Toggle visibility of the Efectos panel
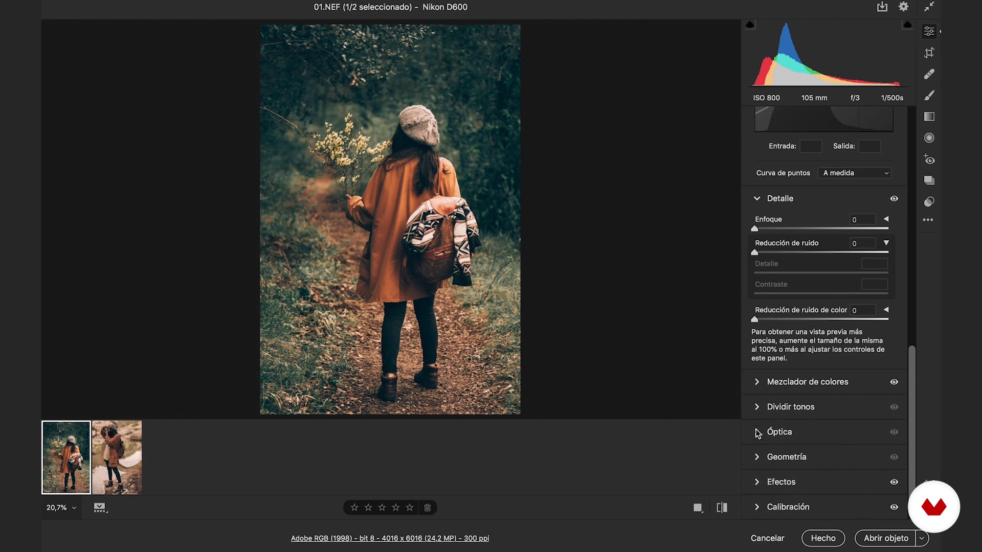Screen dimensions: 982x552 (x=894, y=482)
